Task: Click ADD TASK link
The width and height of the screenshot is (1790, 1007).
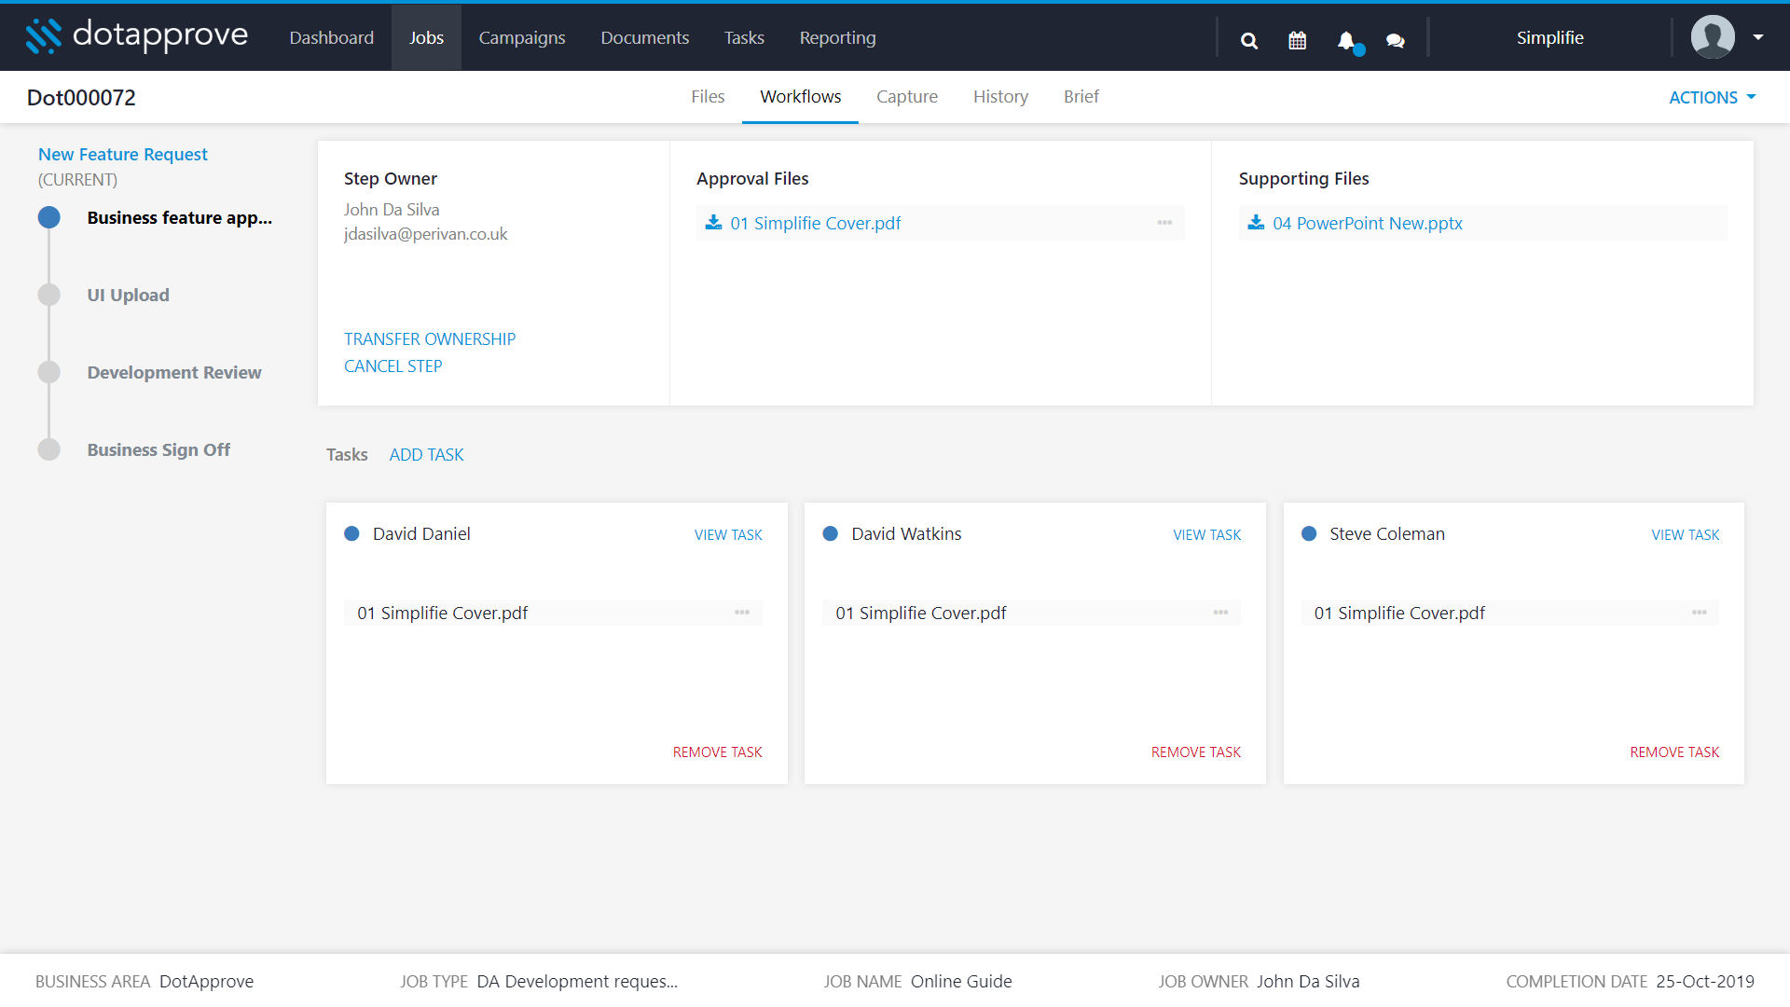Action: 426,455
